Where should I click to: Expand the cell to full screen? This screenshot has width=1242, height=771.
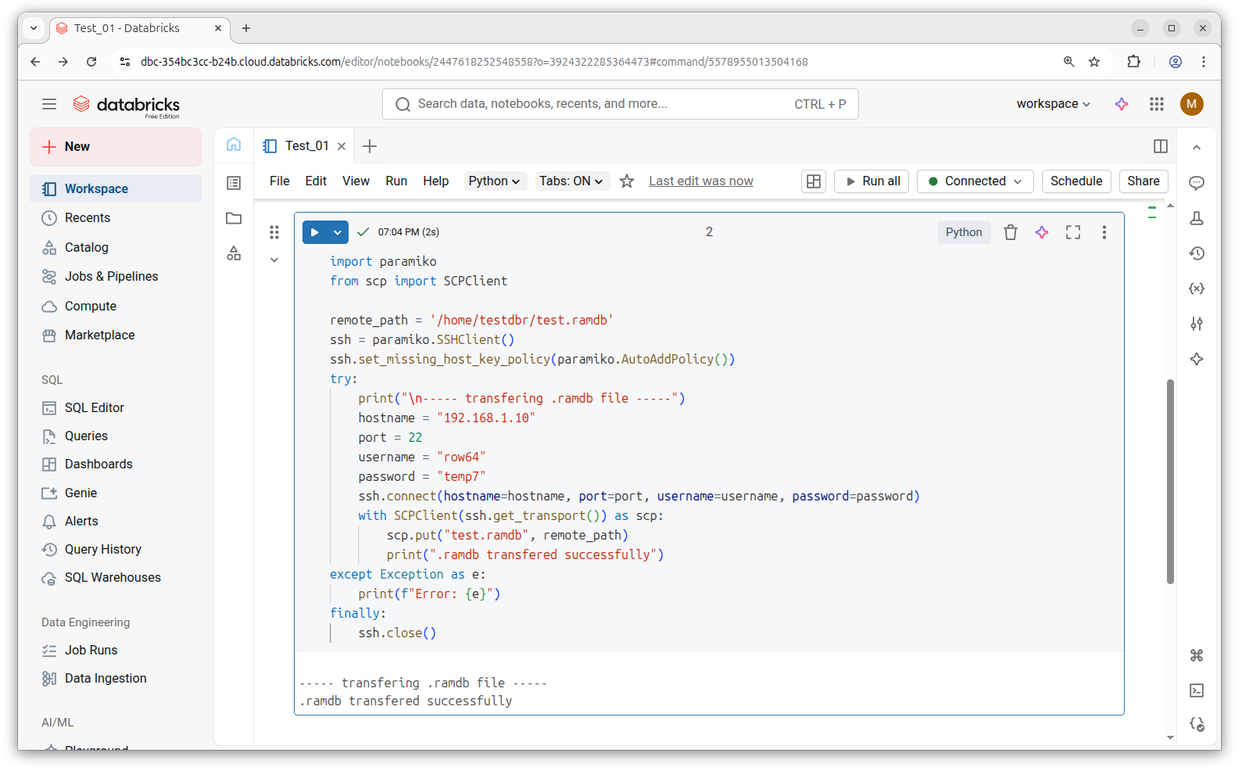pyautogui.click(x=1072, y=232)
